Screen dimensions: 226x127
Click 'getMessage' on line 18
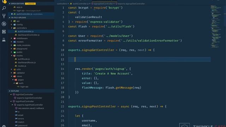tap(124, 88)
